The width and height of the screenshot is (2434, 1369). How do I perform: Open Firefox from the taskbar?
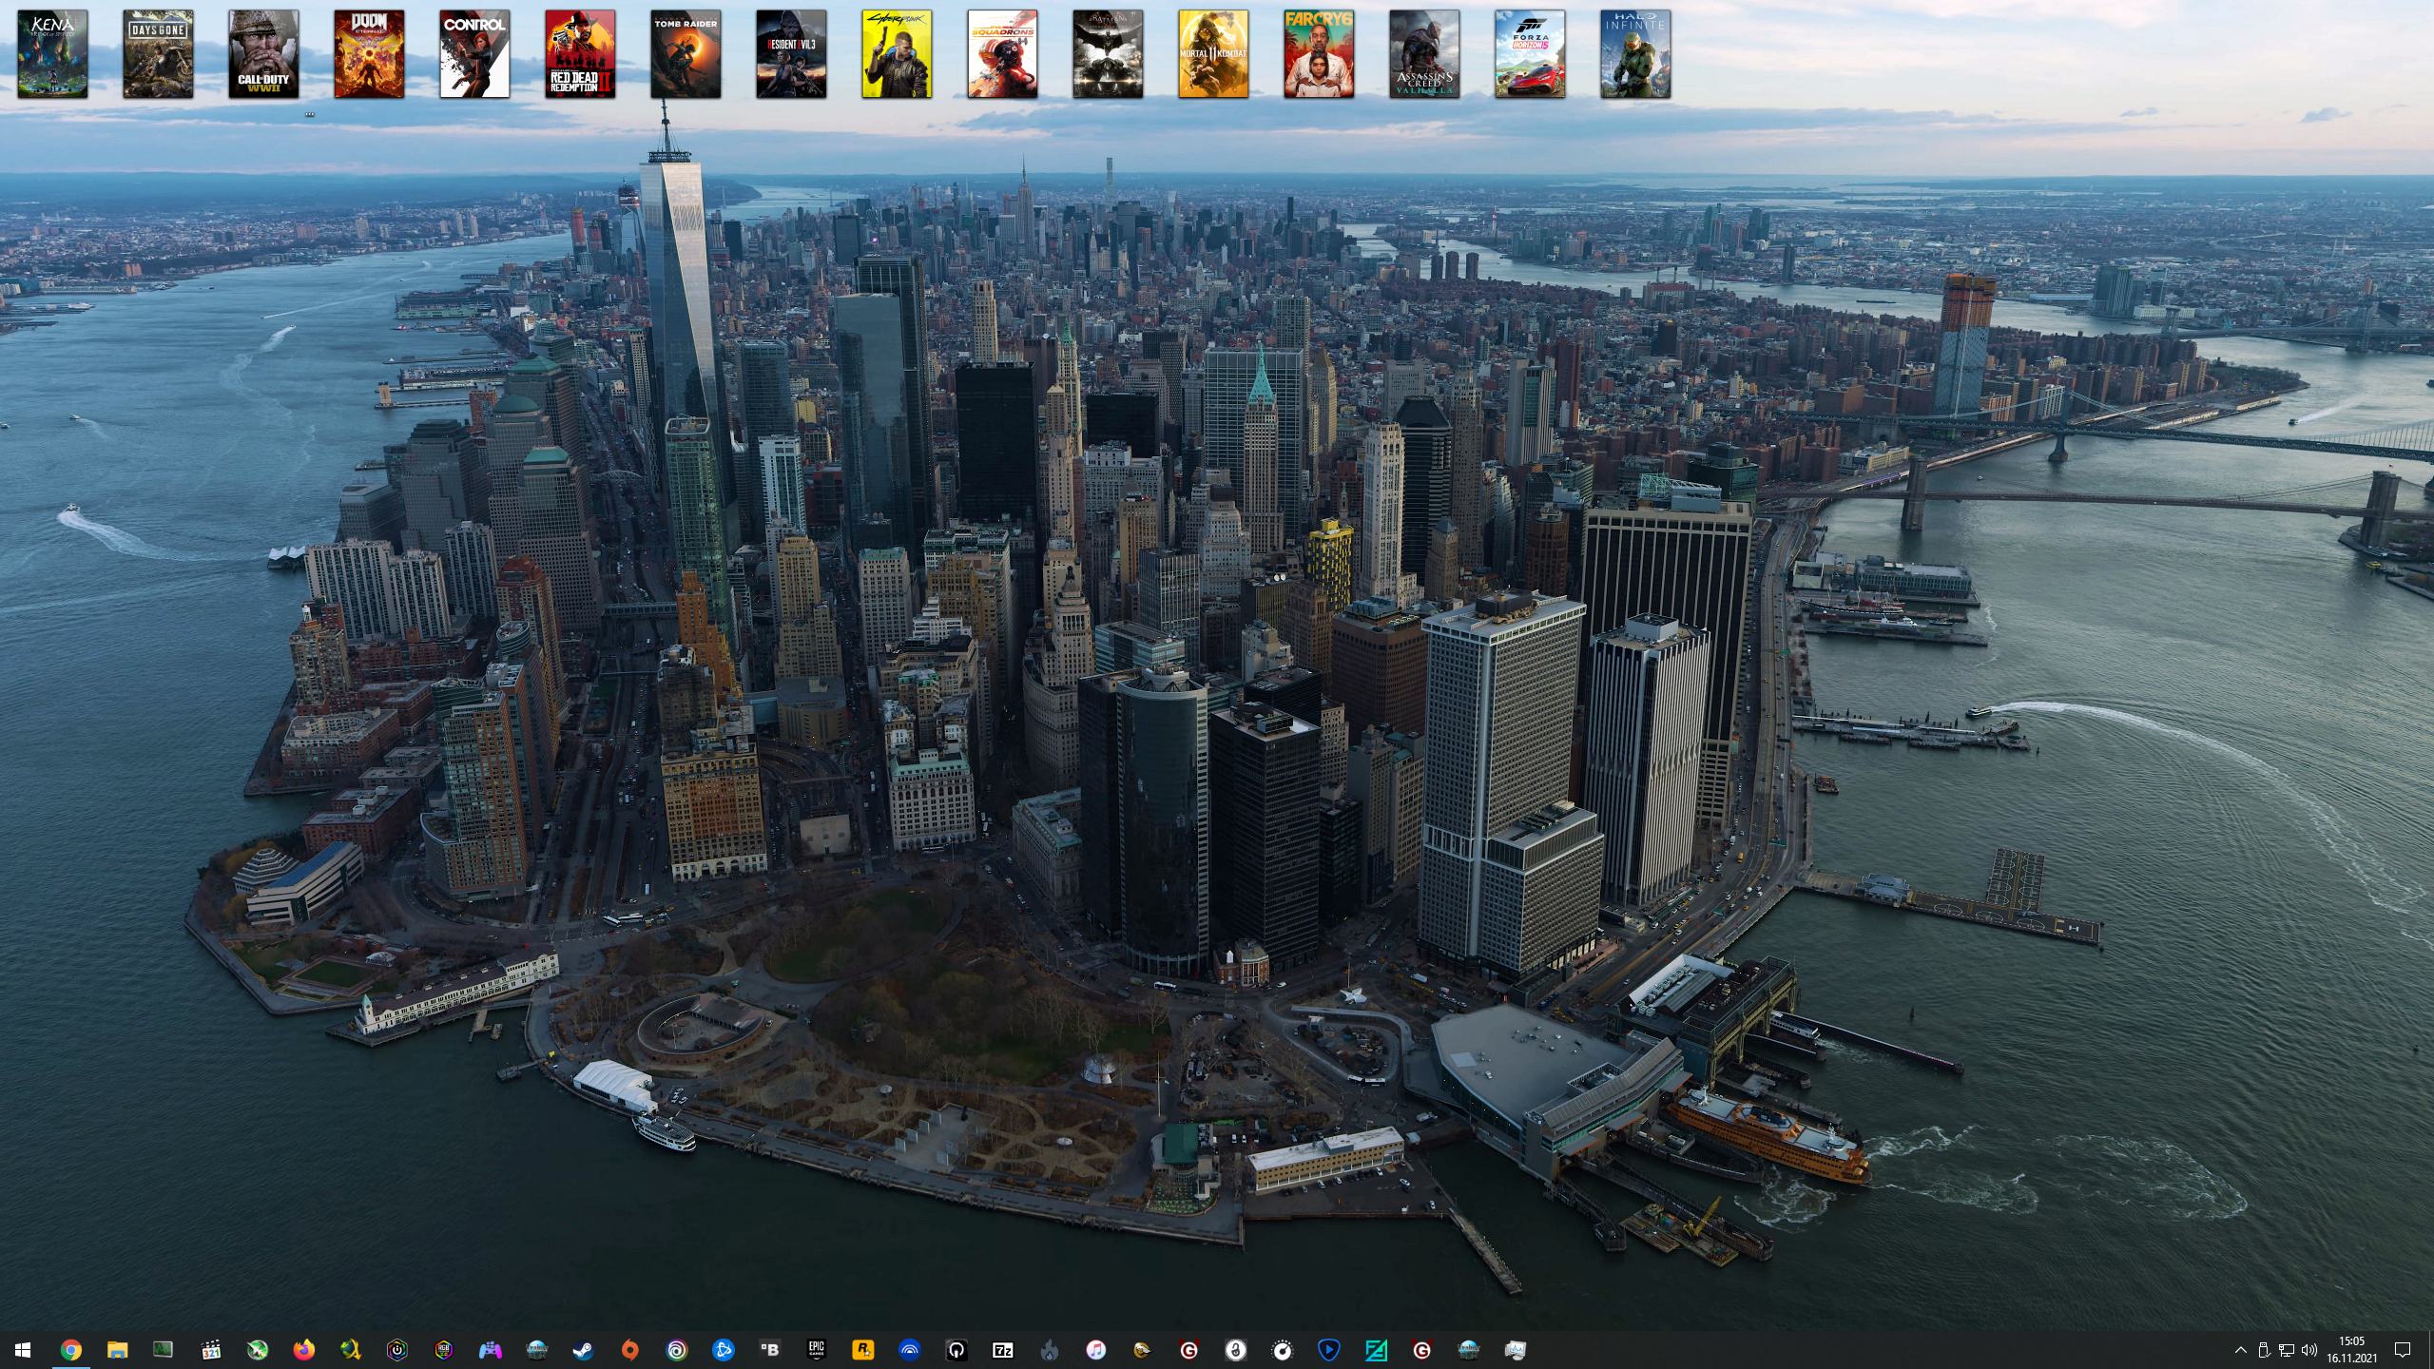click(304, 1350)
